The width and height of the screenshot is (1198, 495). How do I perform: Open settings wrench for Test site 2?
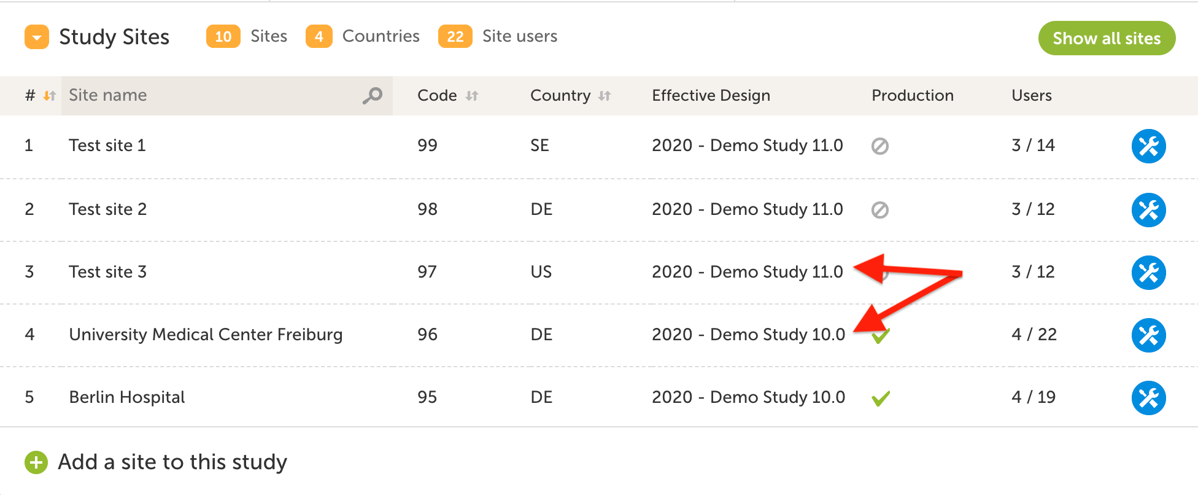pyautogui.click(x=1148, y=210)
